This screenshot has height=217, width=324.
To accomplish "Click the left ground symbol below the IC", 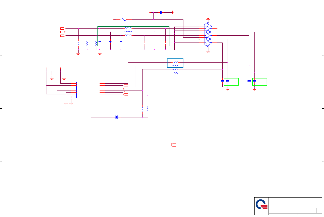I will click(x=66, y=104).
